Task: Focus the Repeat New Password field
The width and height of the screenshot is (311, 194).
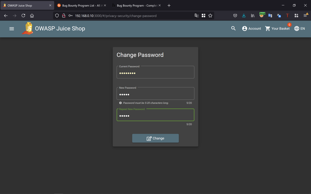Action: click(155, 115)
